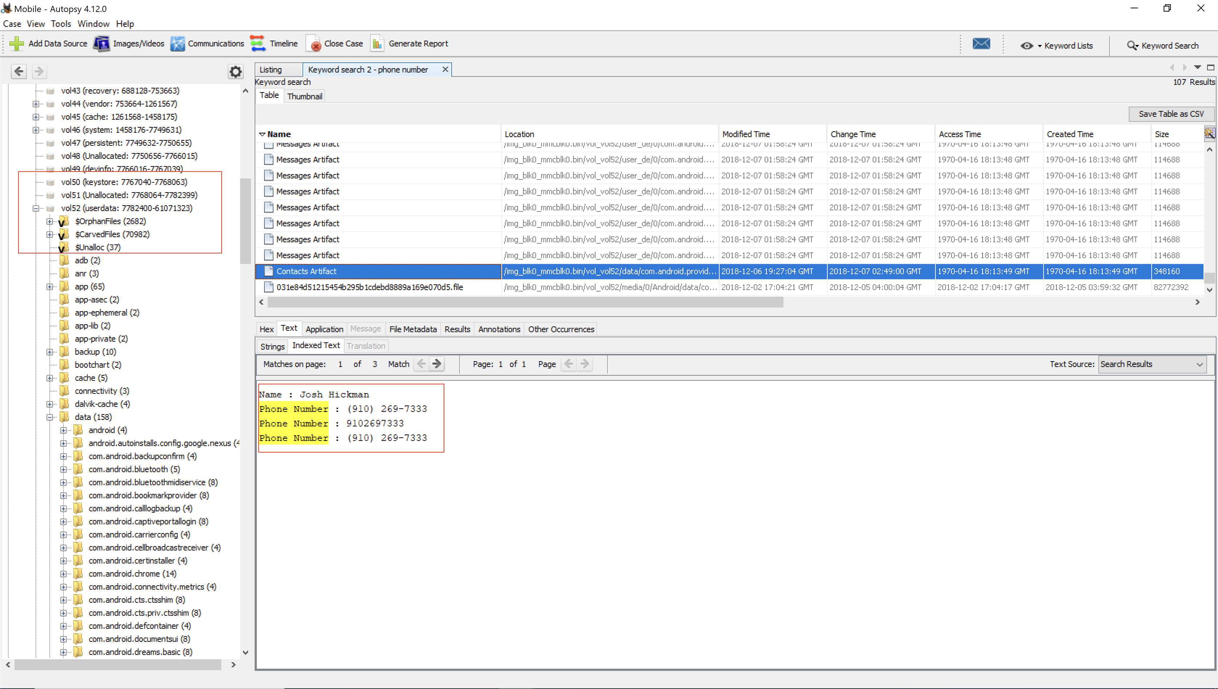Image resolution: width=1218 pixels, height=689 pixels.
Task: Expand the dalvik-cache (4) folder
Action: pos(50,404)
